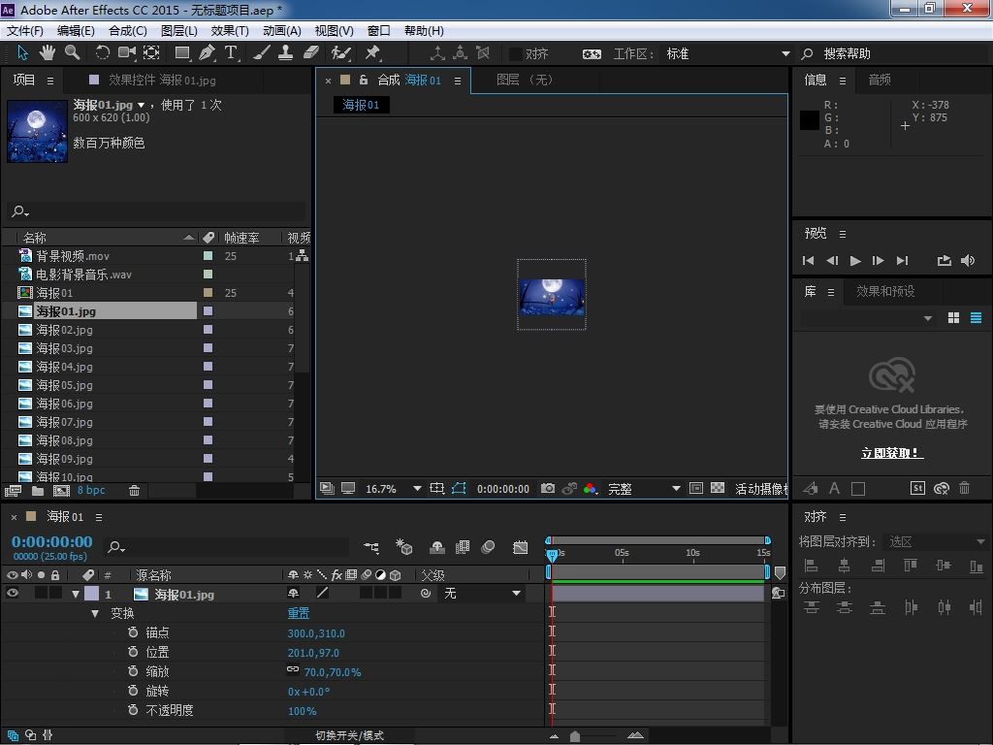Select the Hand tool
993x745 pixels.
tap(47, 52)
